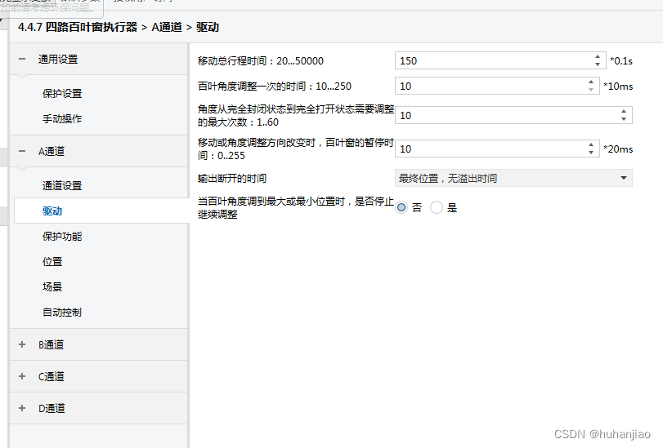This screenshot has height=448, width=663.
Task: Open the 位置 settings page
Action: pos(52,262)
